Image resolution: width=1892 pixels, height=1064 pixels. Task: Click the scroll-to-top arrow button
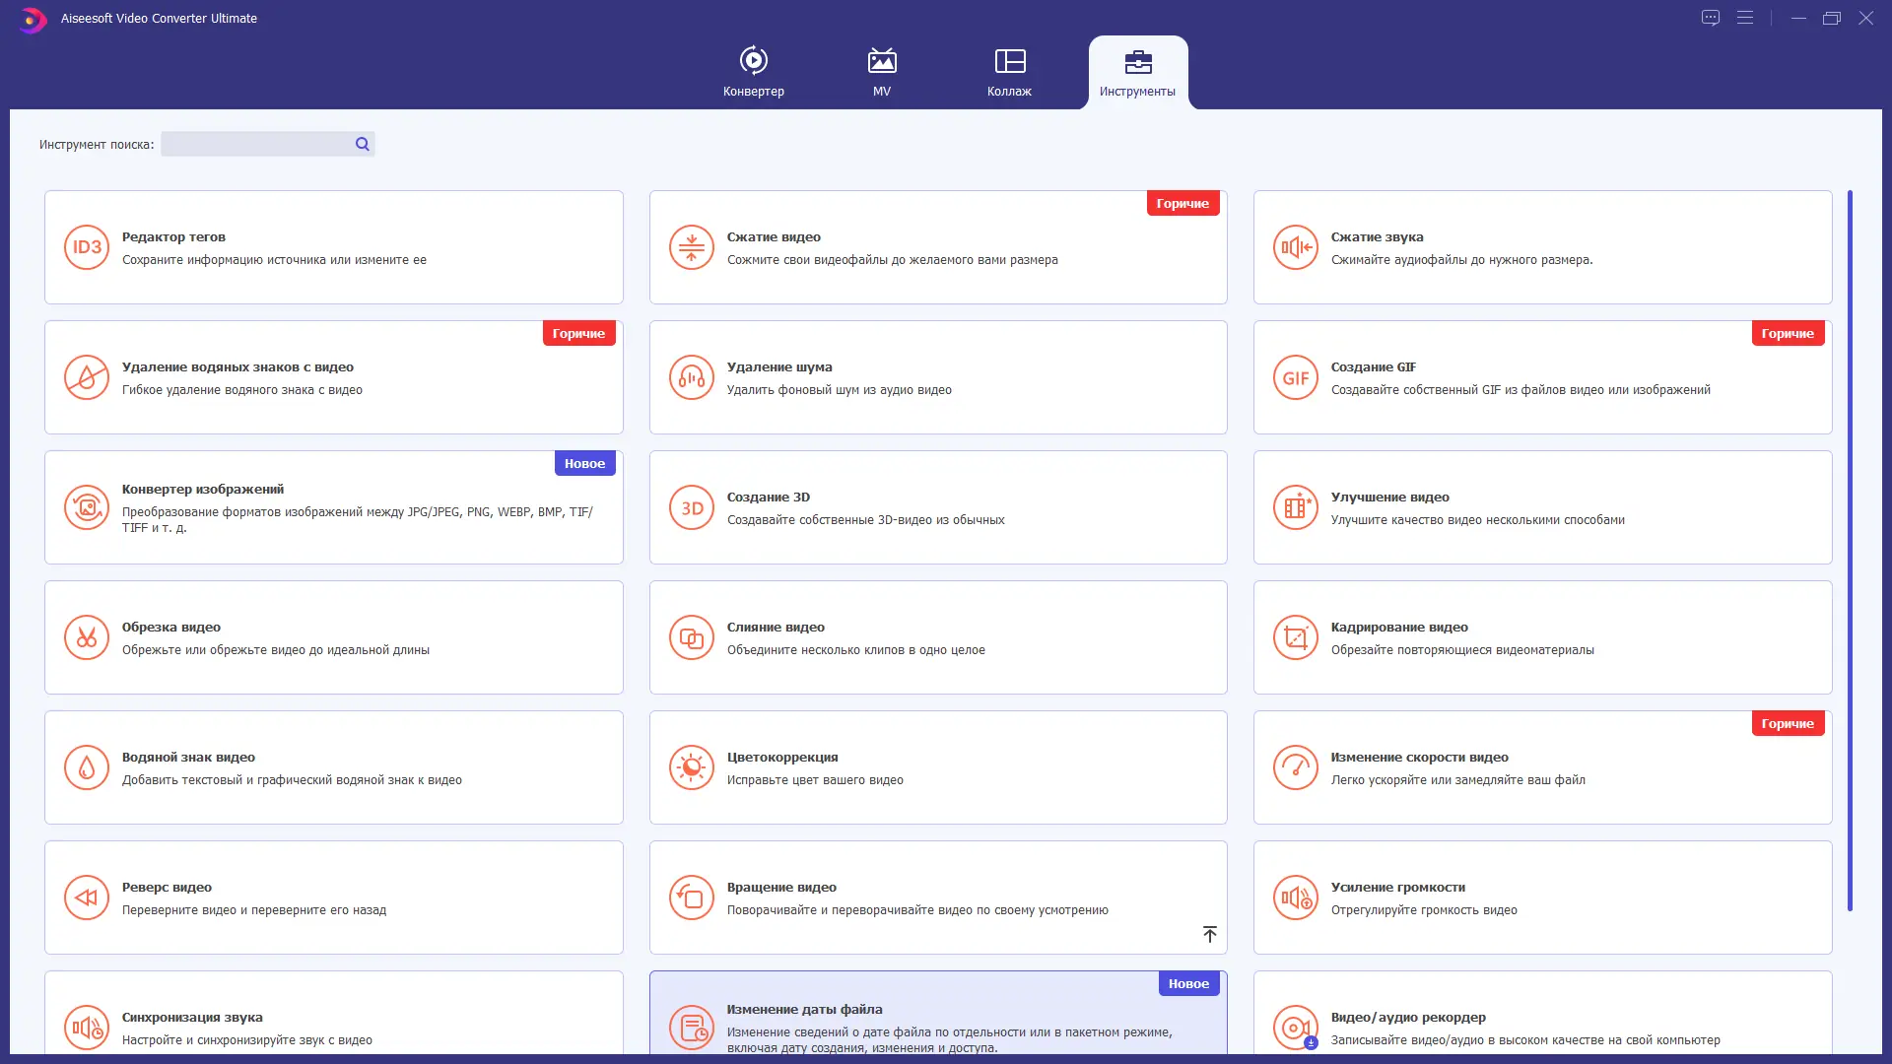1209,934
